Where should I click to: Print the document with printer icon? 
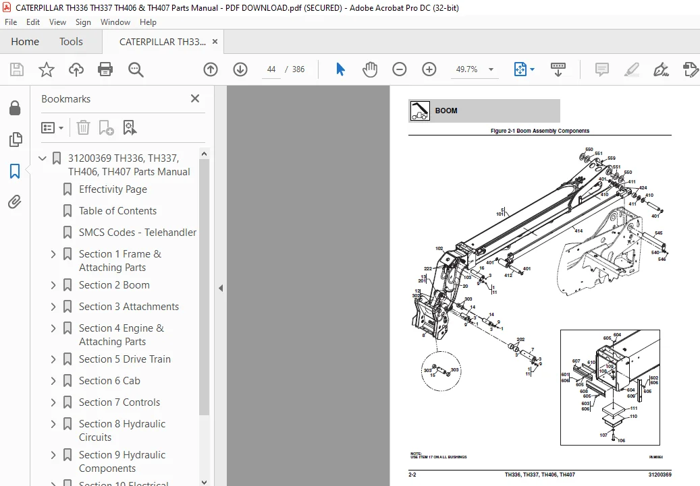tap(105, 69)
